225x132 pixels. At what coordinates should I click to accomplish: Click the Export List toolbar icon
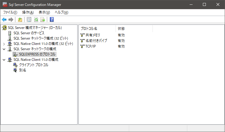(x=43, y=19)
